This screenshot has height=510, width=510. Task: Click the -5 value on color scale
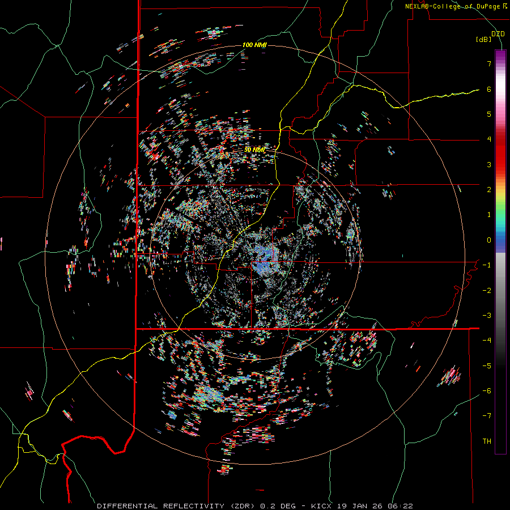[x=487, y=366]
